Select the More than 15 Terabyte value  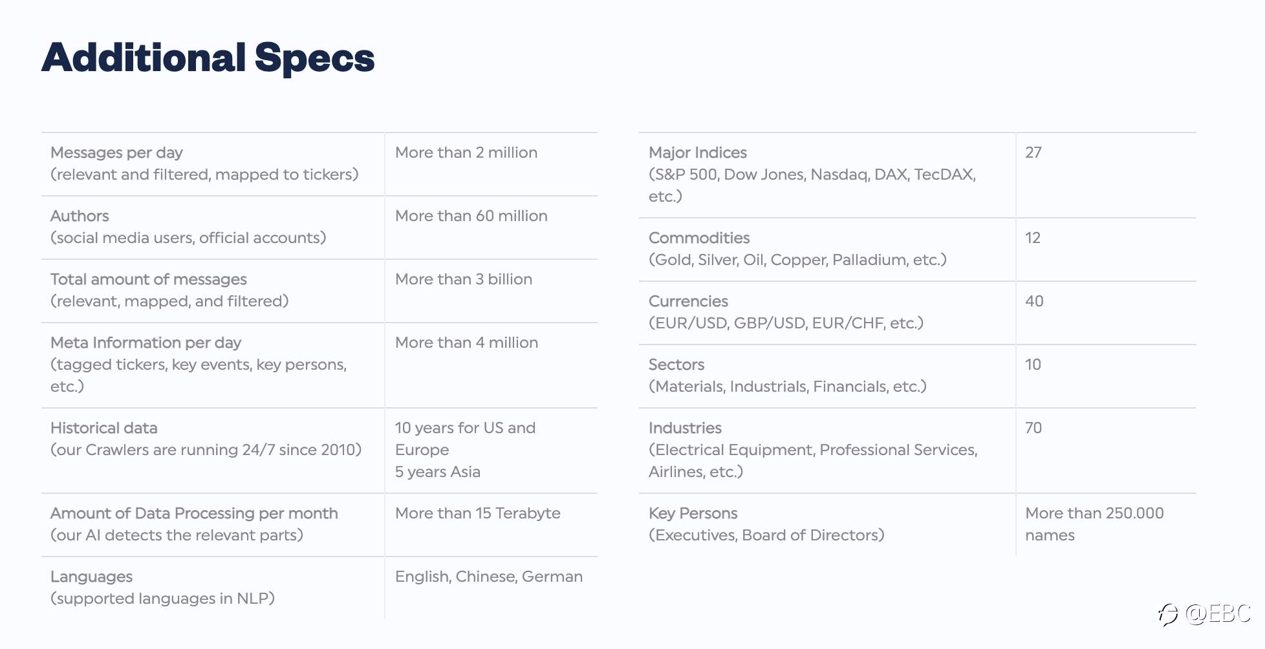(x=478, y=513)
